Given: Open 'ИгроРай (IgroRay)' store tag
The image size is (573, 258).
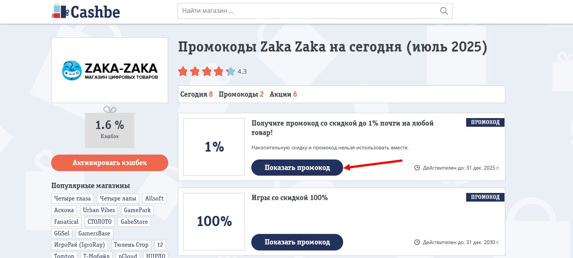Looking at the screenshot, I should point(79,245).
